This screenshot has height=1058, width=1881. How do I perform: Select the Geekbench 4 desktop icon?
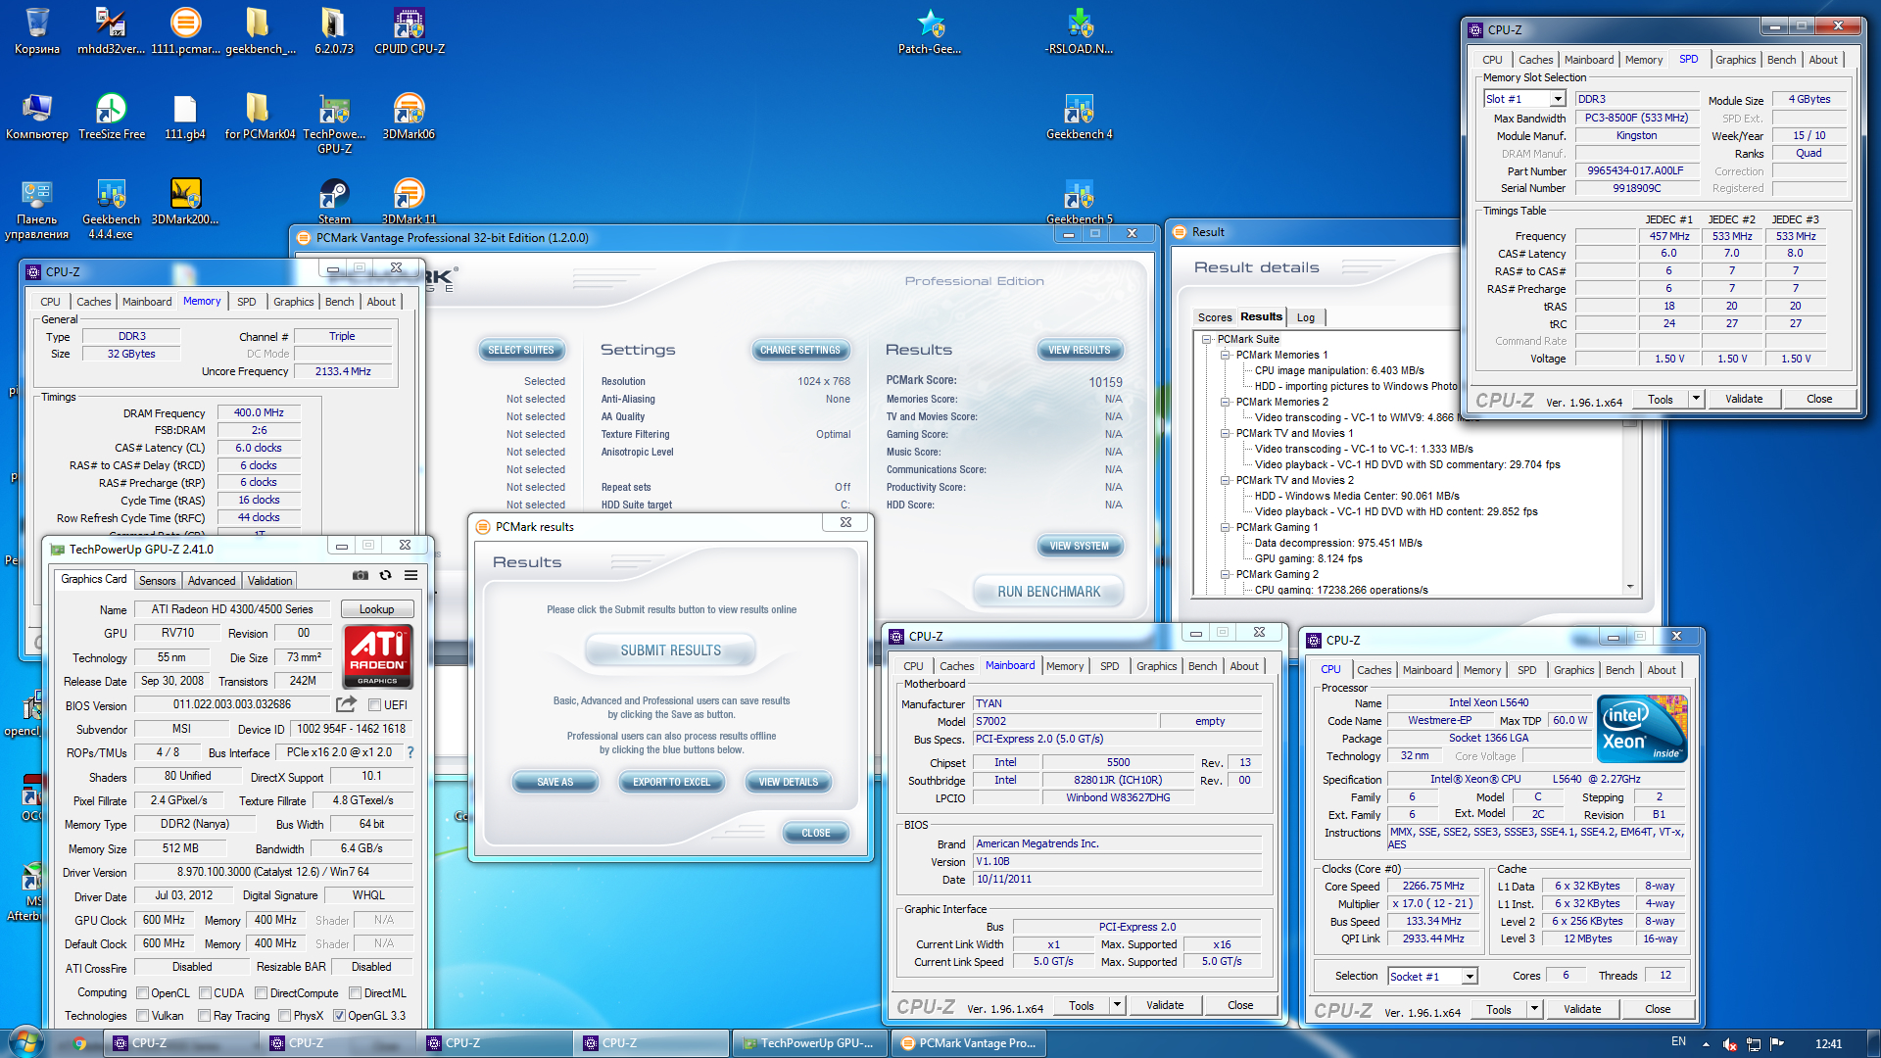coord(1079,116)
